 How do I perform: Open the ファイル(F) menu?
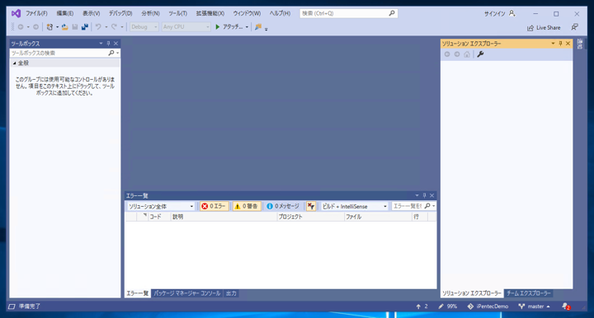point(36,13)
